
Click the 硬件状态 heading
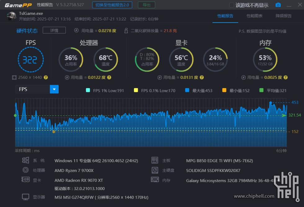[27, 31]
